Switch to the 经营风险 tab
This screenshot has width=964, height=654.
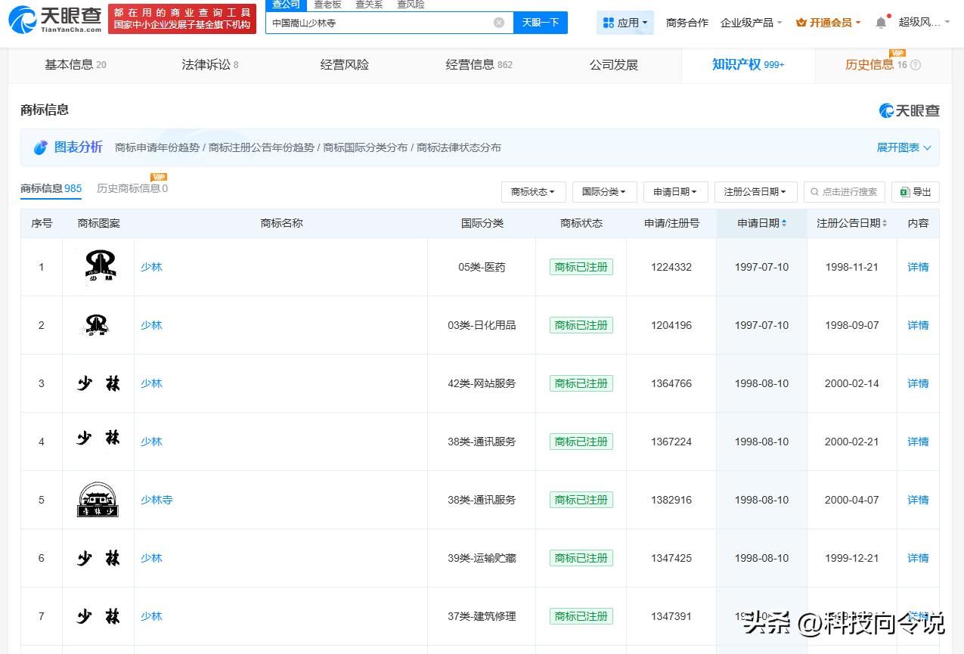coord(344,65)
